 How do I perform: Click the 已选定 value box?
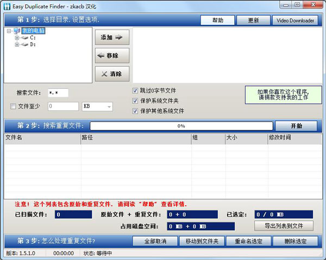[284, 215]
